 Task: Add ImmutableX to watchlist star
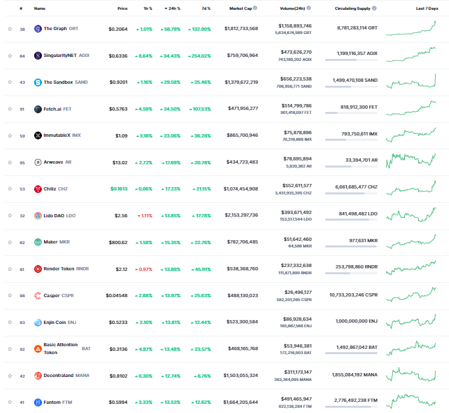10,135
